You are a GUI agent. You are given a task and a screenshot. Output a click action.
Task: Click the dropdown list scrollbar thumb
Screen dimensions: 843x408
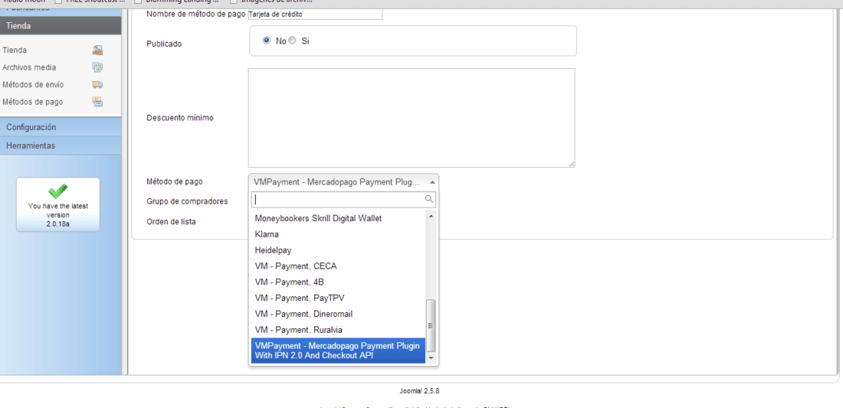click(431, 326)
